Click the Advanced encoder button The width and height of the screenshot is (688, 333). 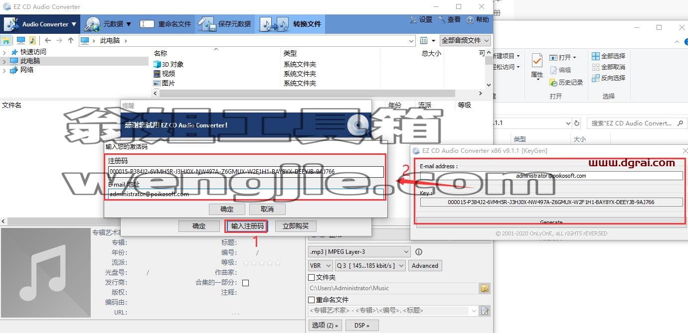(x=425, y=266)
